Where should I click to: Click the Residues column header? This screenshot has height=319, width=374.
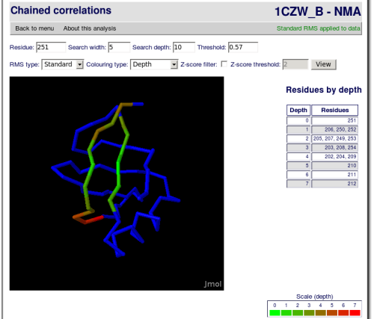[334, 110]
